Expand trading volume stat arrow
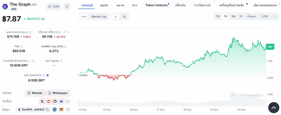Viewport: 281px width, 115px height. coord(68,32)
